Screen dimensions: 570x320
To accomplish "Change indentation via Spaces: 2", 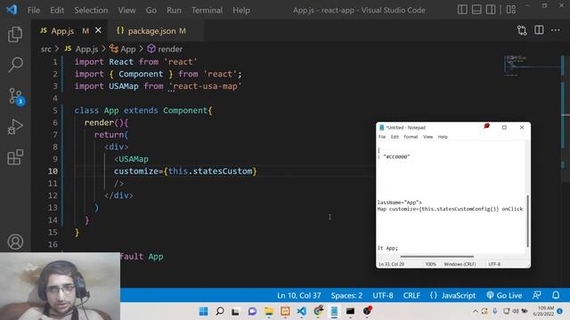I will coord(346,295).
